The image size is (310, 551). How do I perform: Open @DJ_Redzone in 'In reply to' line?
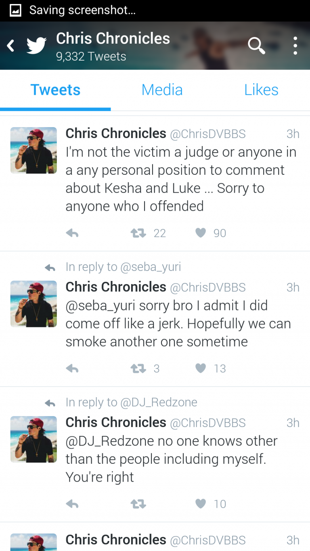click(x=159, y=402)
